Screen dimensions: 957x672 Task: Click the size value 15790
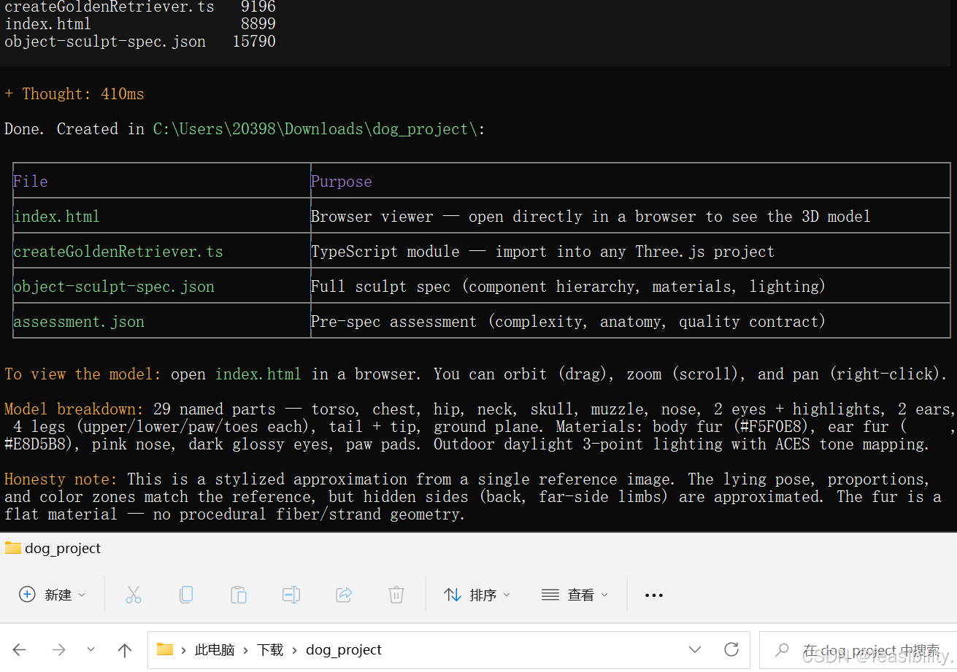[x=254, y=42]
